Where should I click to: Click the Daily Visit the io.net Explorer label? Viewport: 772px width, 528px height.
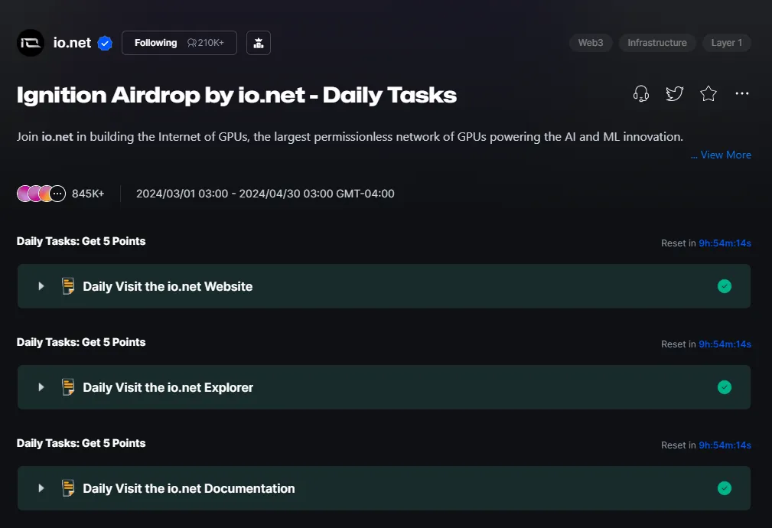pos(168,387)
